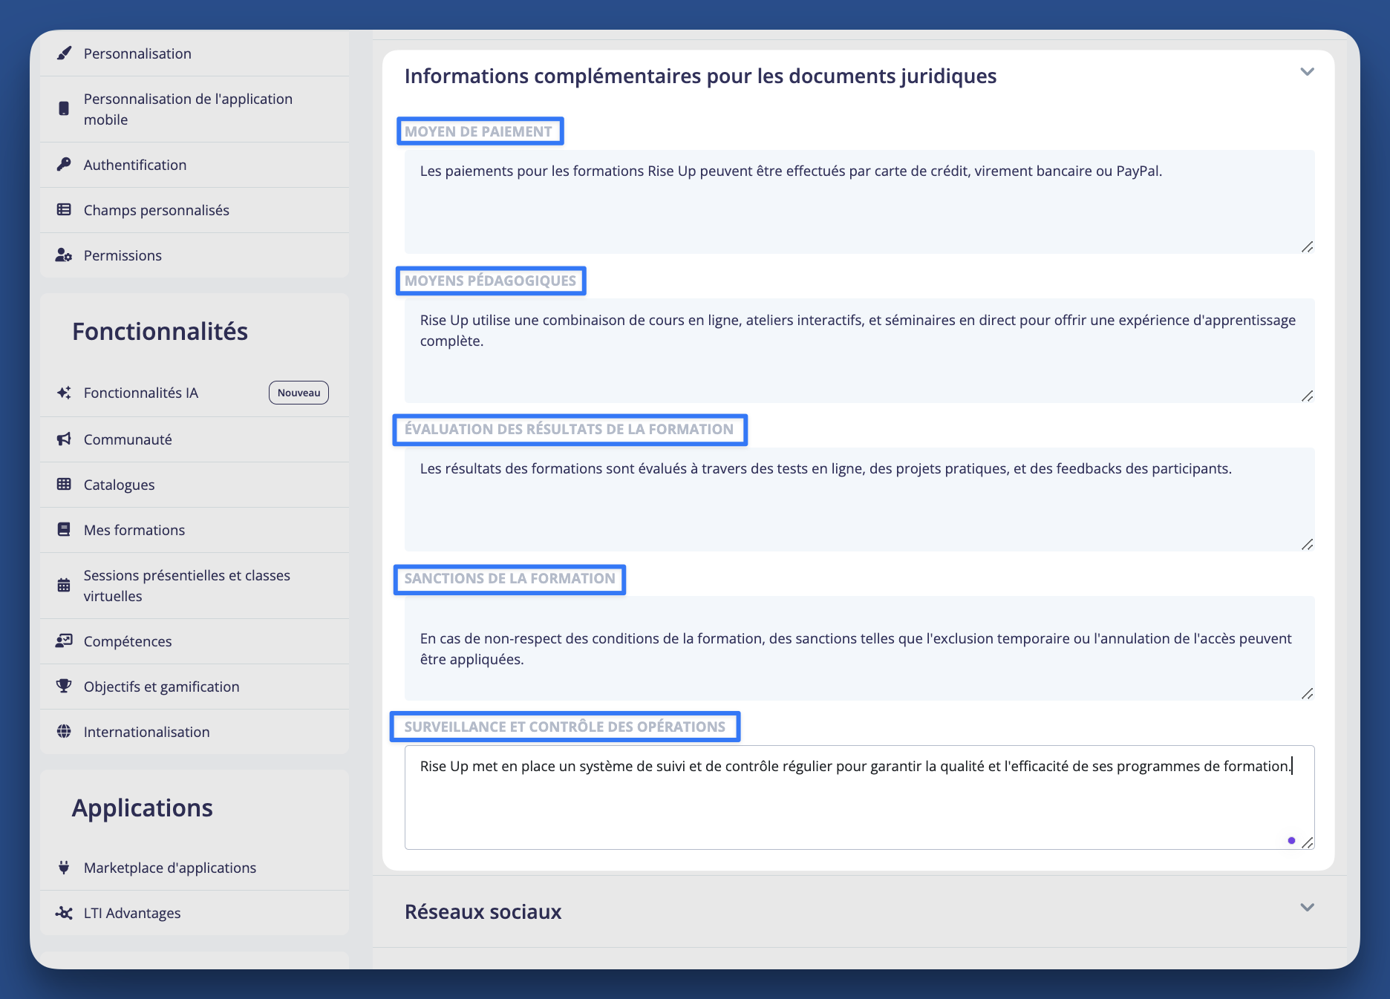Click the Mes formations book icon

(x=65, y=530)
